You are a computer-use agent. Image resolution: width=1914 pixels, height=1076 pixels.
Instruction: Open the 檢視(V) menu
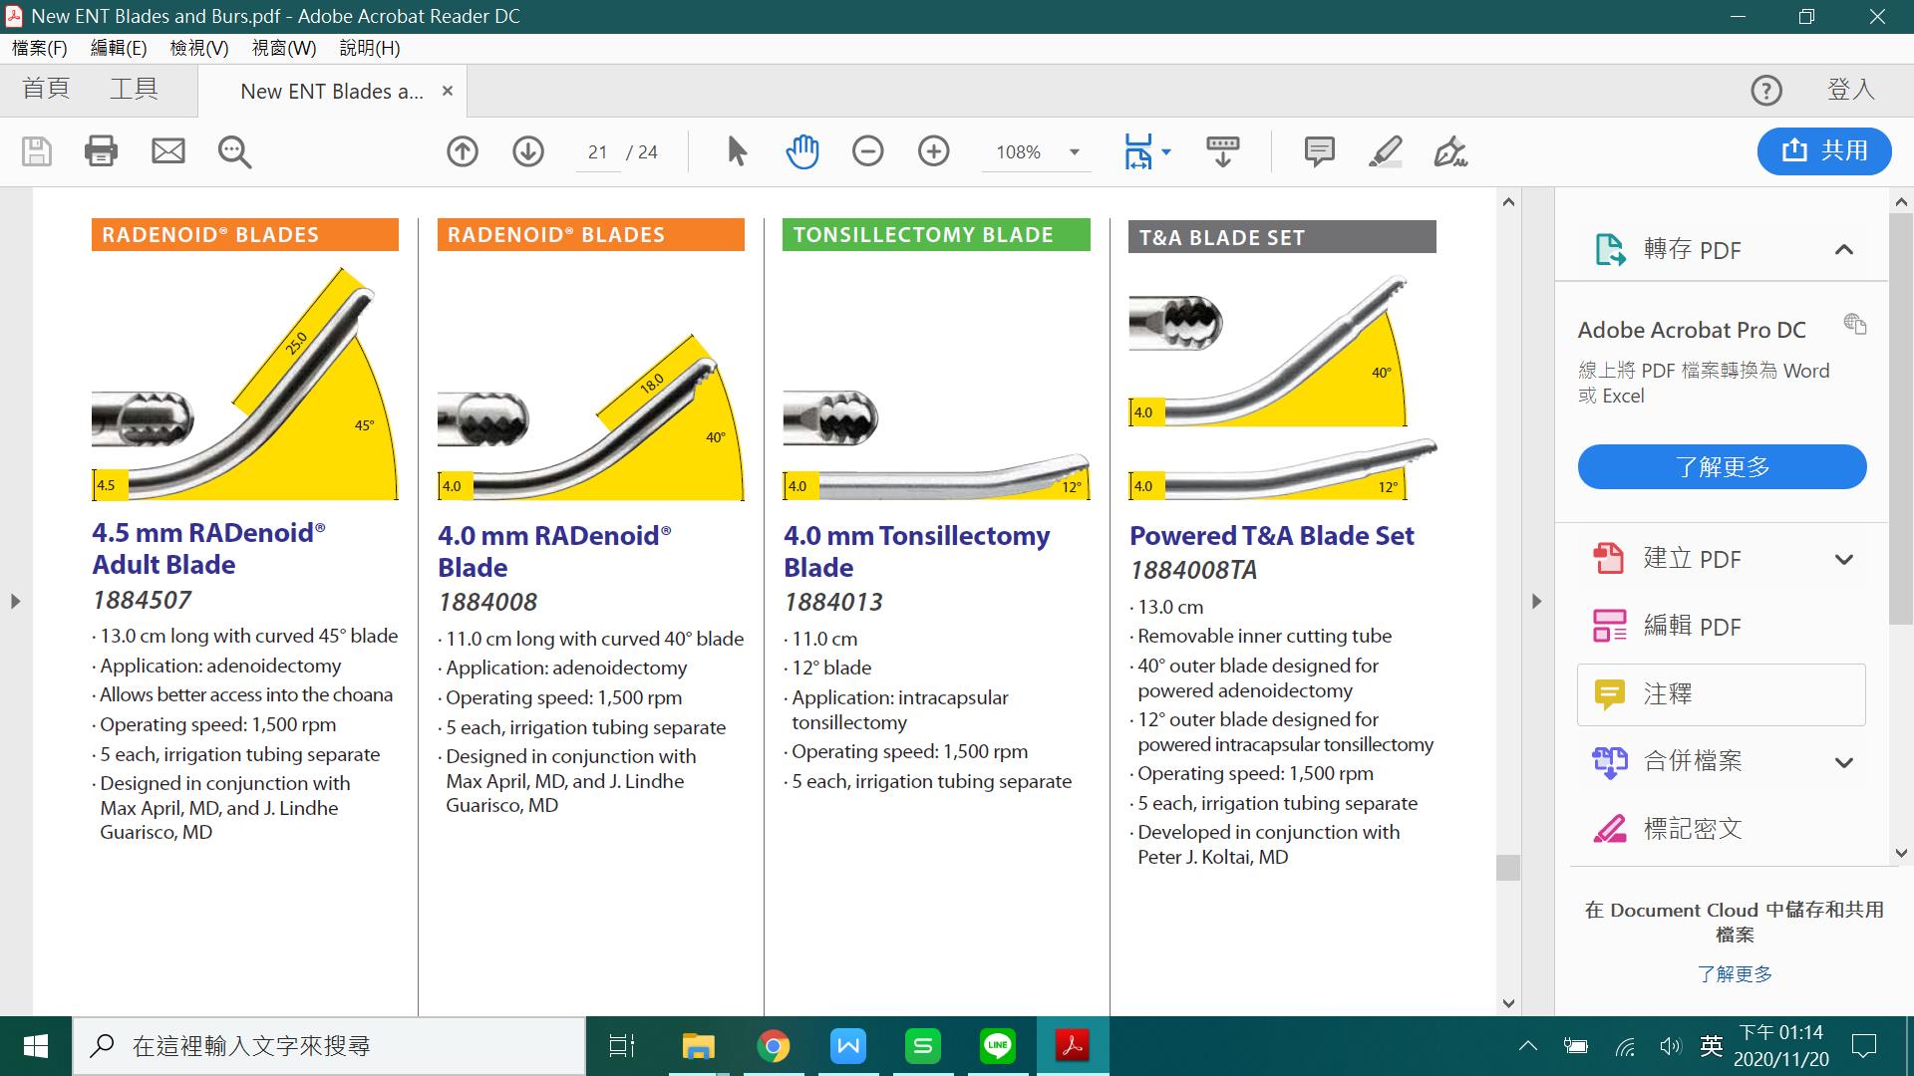(x=199, y=48)
